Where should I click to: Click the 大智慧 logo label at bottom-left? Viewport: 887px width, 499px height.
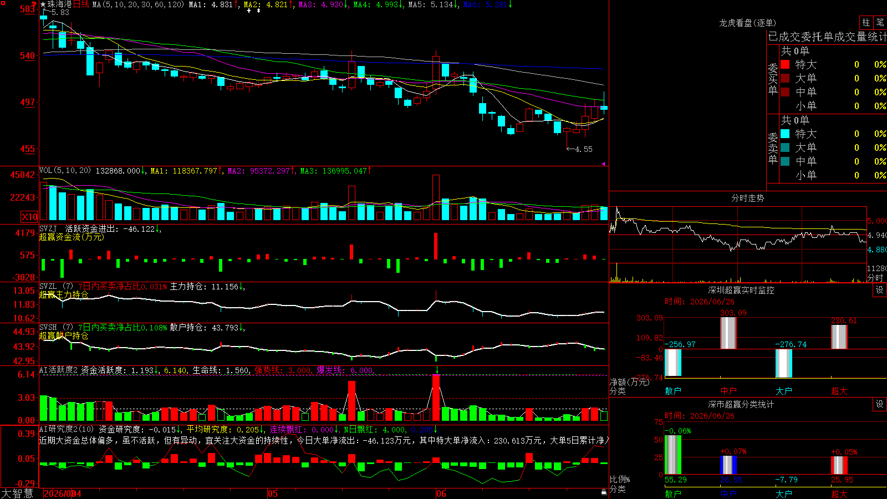17,493
